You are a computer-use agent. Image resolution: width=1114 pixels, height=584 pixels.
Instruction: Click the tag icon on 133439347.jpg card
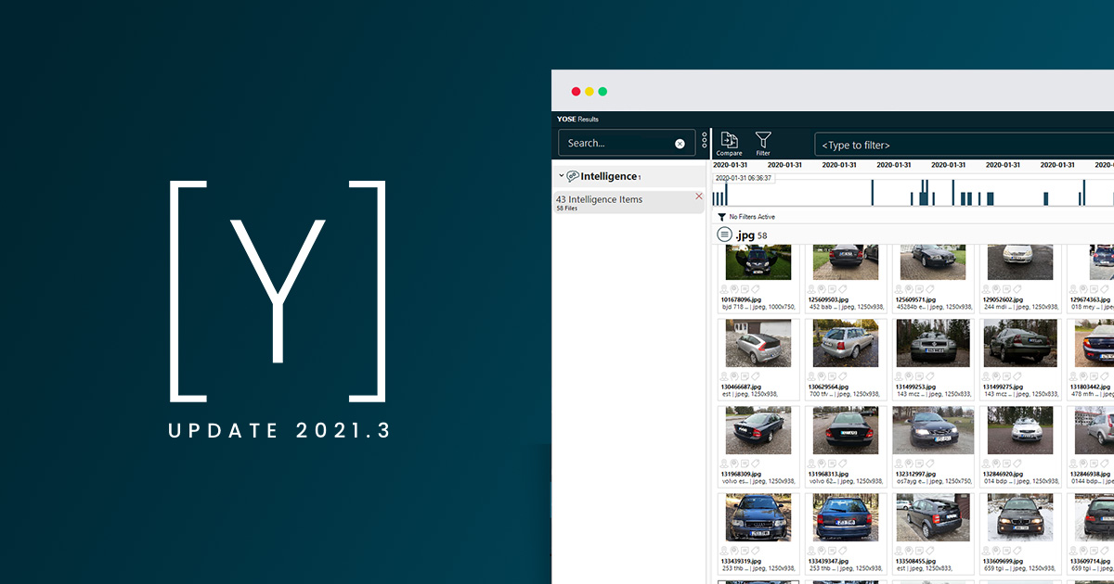coord(844,551)
